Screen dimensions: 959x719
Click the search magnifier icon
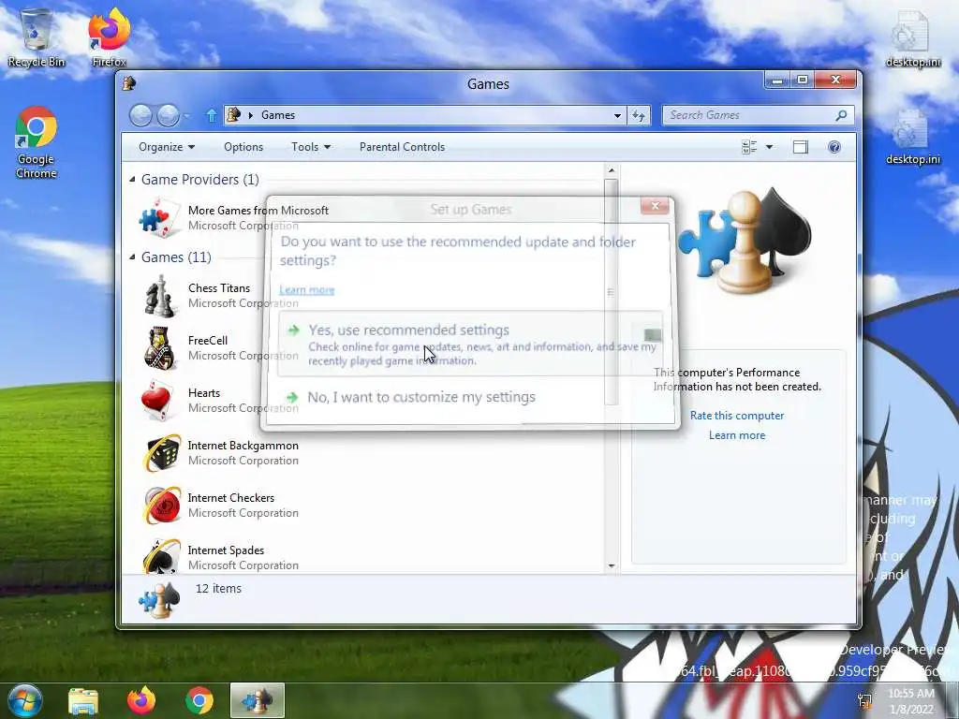(x=842, y=115)
